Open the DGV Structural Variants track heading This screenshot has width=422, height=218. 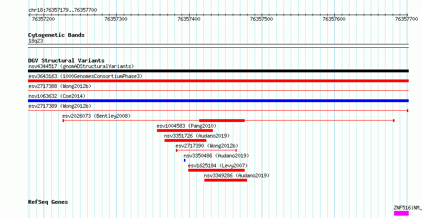click(66, 61)
